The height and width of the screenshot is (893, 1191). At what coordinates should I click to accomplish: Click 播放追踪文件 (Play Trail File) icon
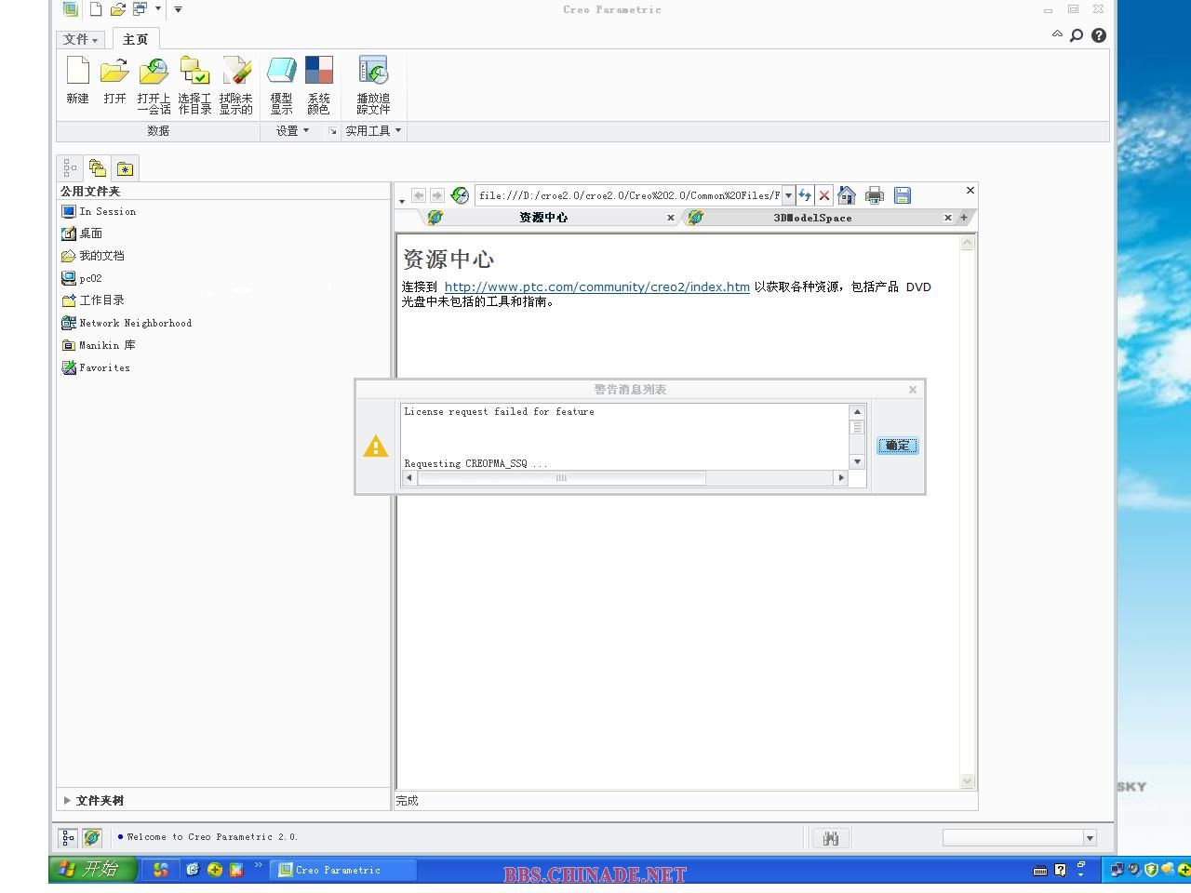(x=373, y=84)
